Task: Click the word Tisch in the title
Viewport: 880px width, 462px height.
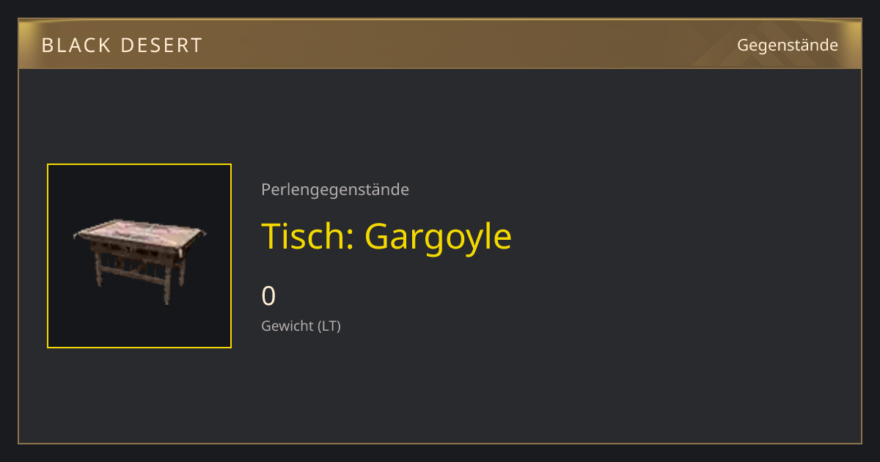Action: [304, 236]
